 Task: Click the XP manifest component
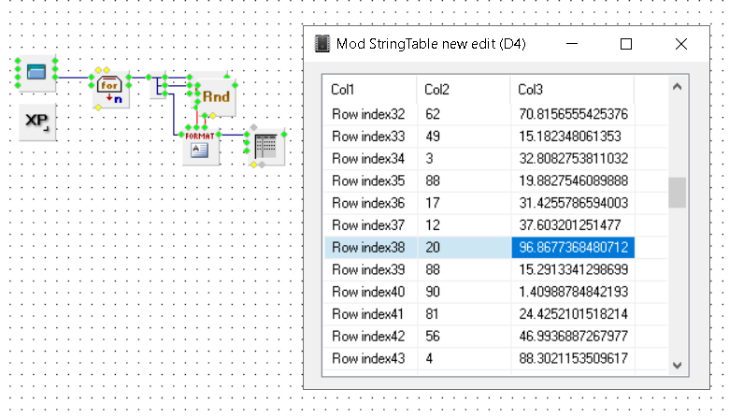click(x=37, y=122)
